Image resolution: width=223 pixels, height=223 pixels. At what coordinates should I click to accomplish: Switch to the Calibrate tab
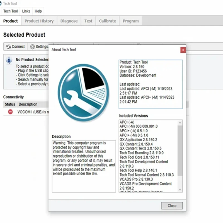(x=108, y=21)
